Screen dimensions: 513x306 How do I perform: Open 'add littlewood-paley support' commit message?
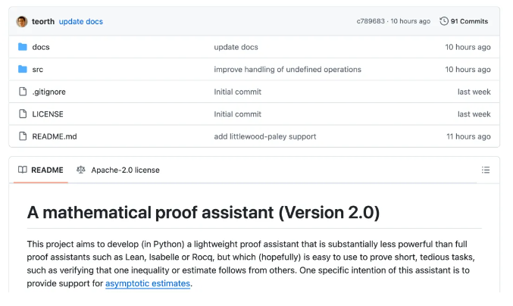pyautogui.click(x=265, y=136)
